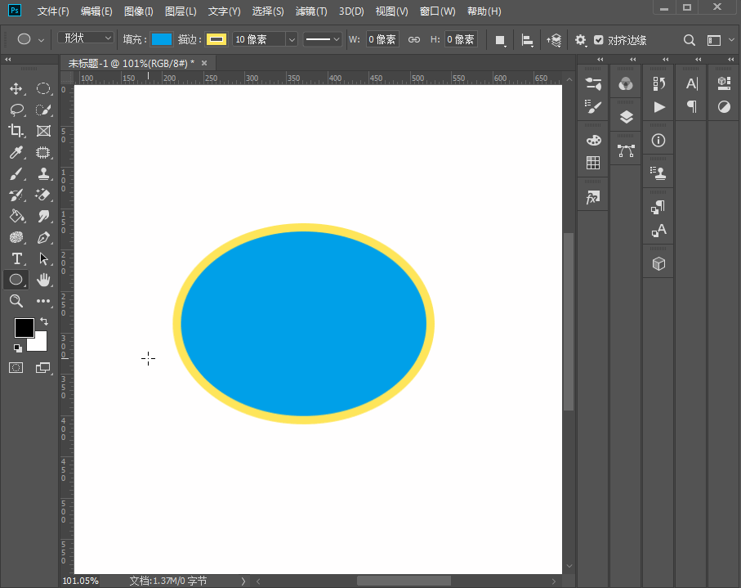Select the Eraser tool
Screen dimensions: 741x588
click(43, 195)
